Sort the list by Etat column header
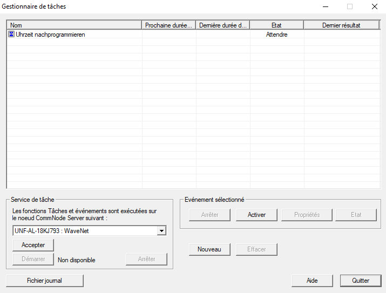 (276, 25)
